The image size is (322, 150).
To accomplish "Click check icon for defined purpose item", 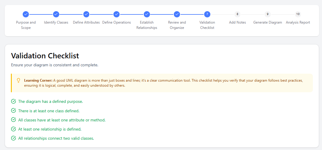I will (14, 101).
